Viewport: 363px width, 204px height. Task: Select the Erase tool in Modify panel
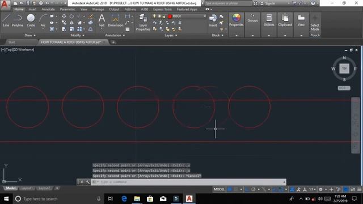coord(91,16)
